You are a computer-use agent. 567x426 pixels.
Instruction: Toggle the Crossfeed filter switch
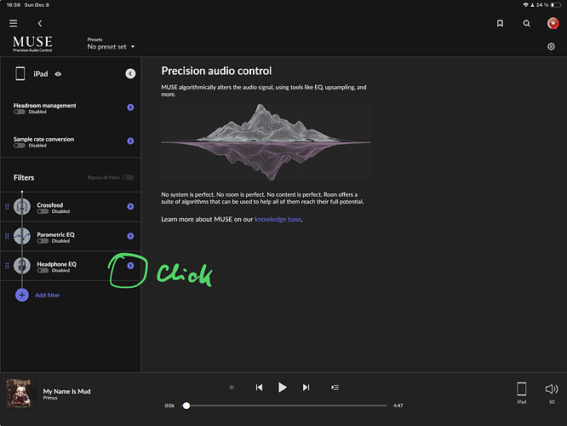[43, 211]
